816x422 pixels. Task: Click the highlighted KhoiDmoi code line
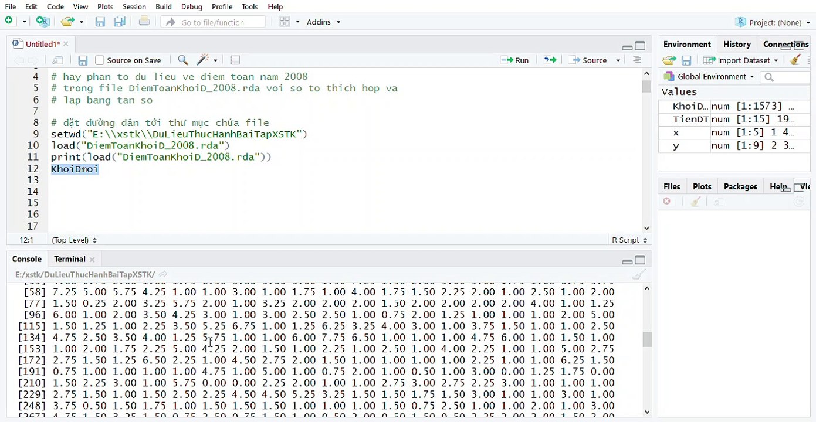75,169
